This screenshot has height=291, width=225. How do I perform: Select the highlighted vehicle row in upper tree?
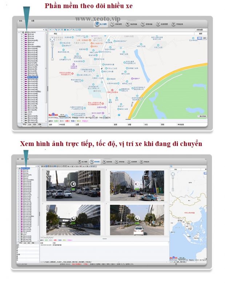tap(32, 77)
